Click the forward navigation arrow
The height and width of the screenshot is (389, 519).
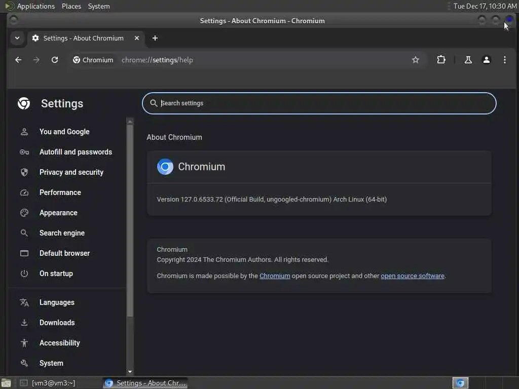[36, 60]
